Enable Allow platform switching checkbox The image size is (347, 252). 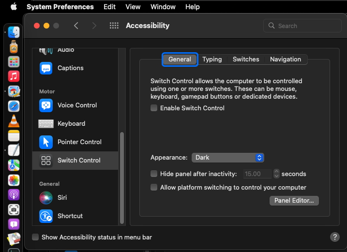click(154, 187)
